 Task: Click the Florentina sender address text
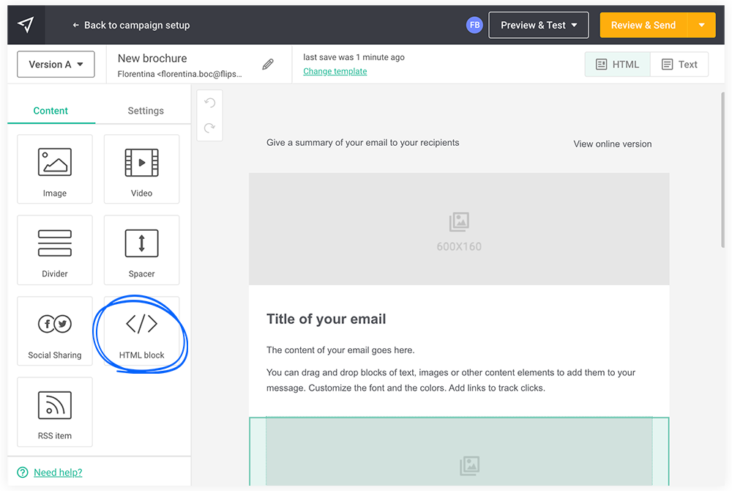click(x=180, y=74)
